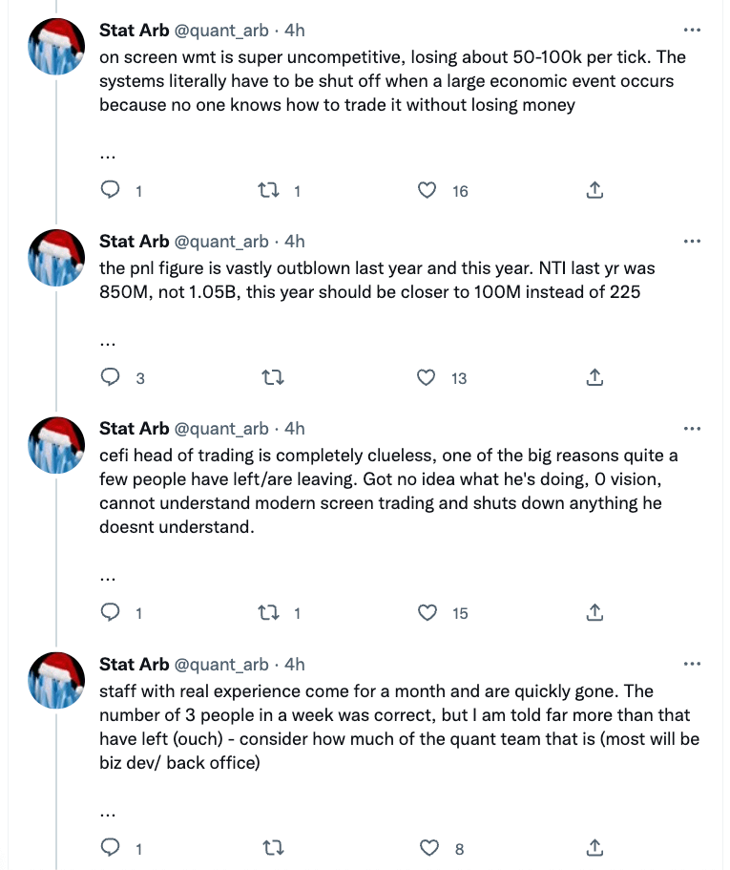Open the 4h timestamp on the staff tweet

[x=295, y=664]
